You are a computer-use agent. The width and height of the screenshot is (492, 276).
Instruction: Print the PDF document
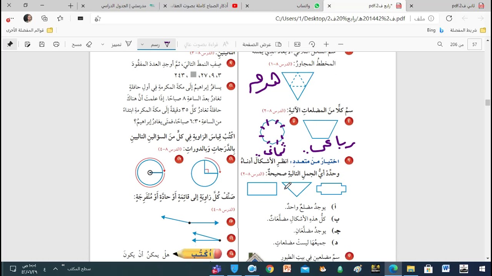(57, 44)
